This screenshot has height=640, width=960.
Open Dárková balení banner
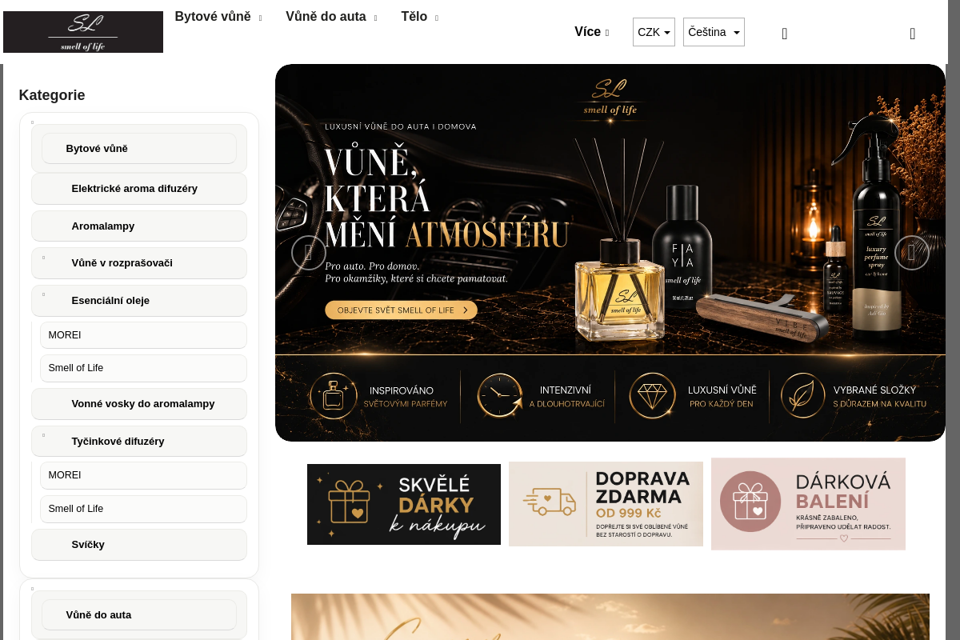coord(808,504)
